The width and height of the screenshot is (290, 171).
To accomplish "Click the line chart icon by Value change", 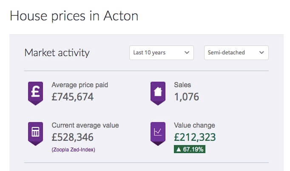I will 158,133.
